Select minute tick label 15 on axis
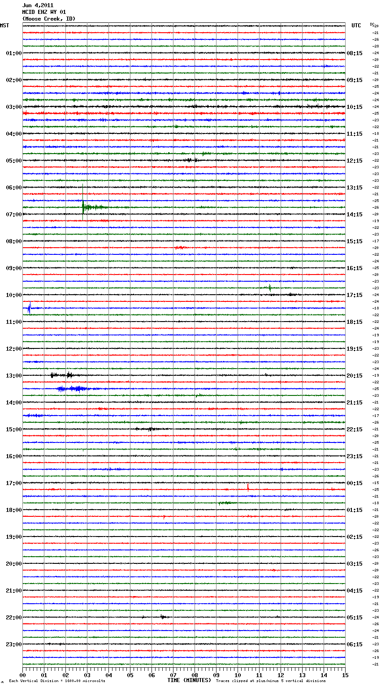This screenshot has height=687, width=381. click(x=345, y=675)
